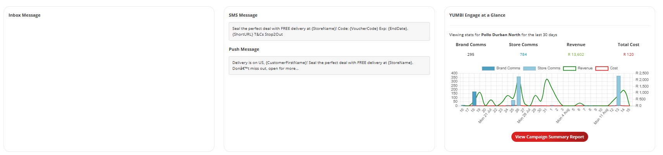This screenshot has height=155, width=663.
Task: Click the small Store Comms bar on 25
Action: point(513,103)
